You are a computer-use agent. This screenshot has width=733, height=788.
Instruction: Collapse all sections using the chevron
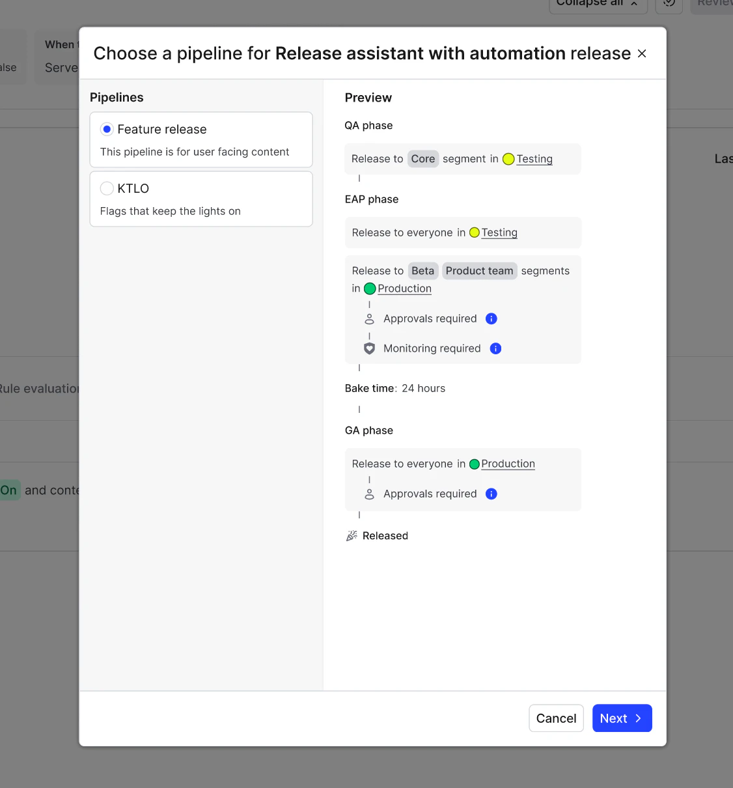coord(633,3)
